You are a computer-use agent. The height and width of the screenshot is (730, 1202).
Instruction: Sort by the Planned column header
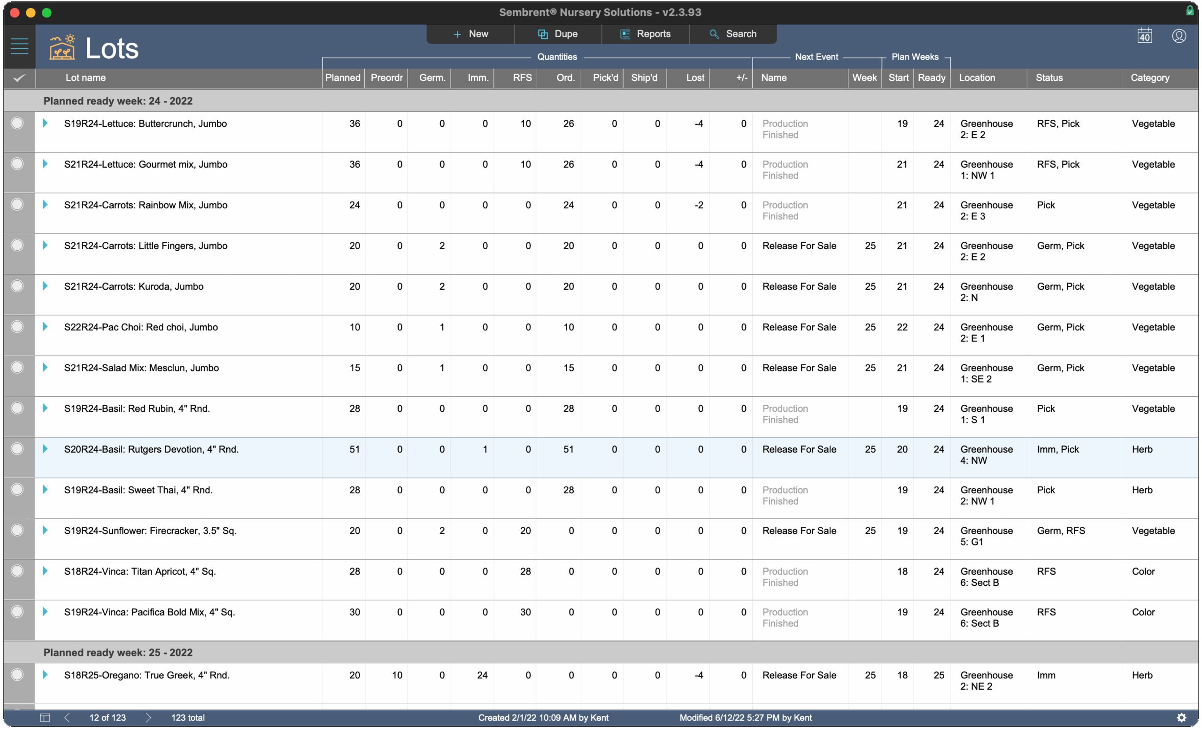(x=342, y=78)
